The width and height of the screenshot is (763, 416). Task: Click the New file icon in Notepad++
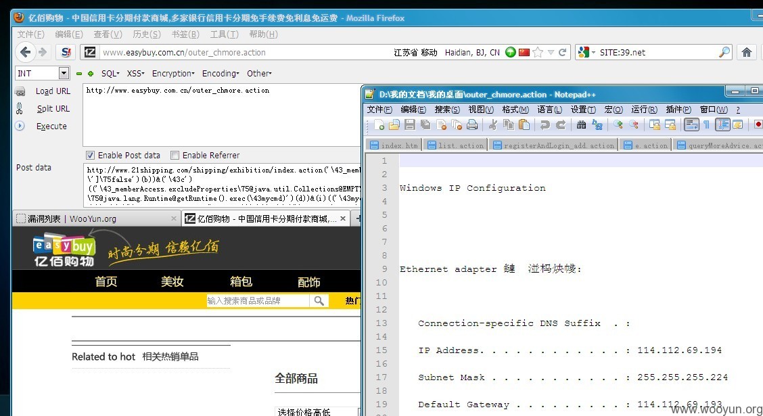pos(379,125)
